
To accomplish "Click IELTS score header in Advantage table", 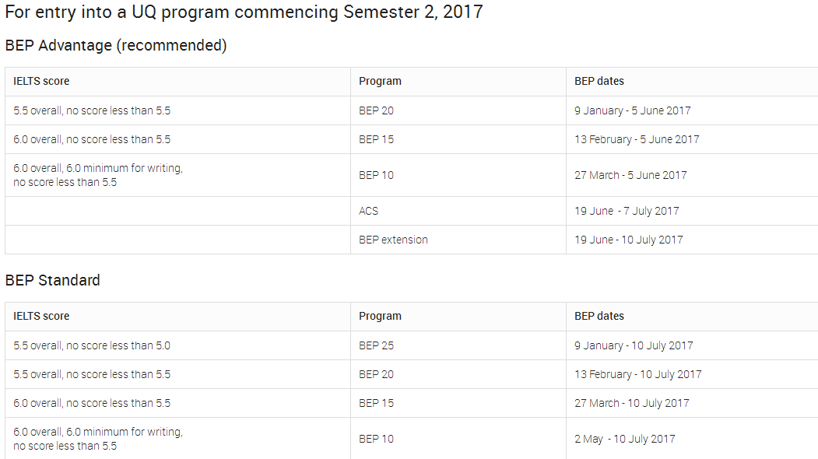I will coord(41,82).
